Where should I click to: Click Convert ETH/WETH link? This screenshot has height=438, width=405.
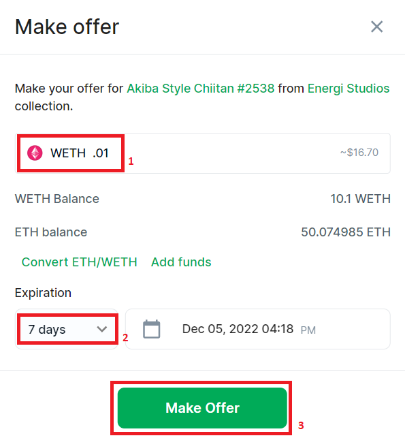coord(79,262)
